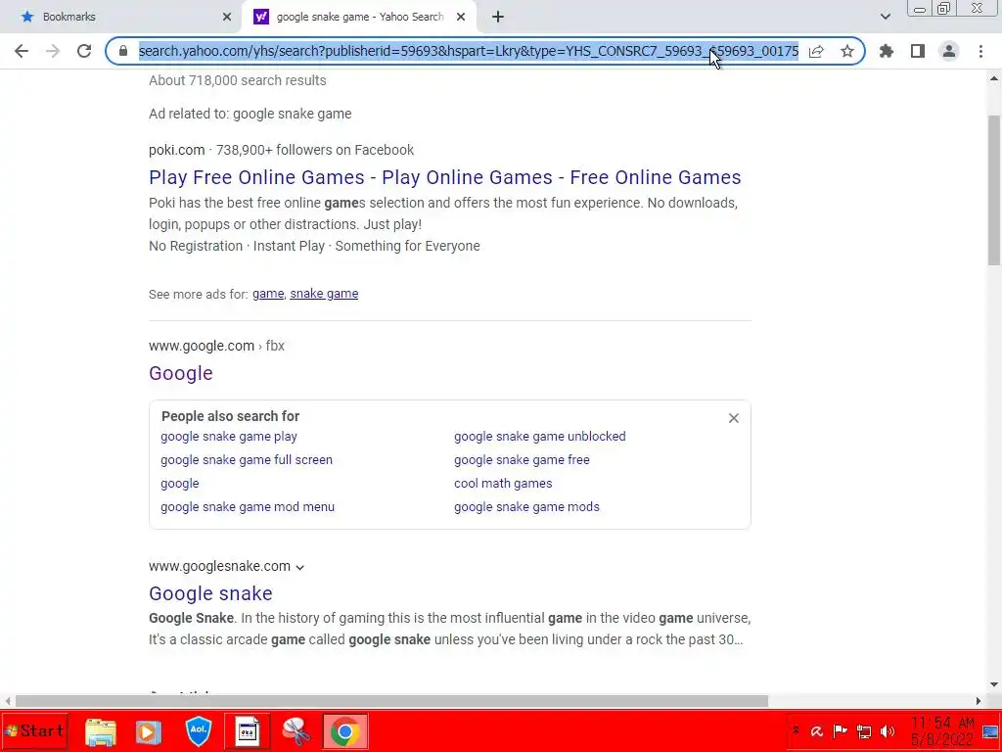Open Play Free Online Games ad link
This screenshot has width=1002, height=752.
tap(445, 177)
